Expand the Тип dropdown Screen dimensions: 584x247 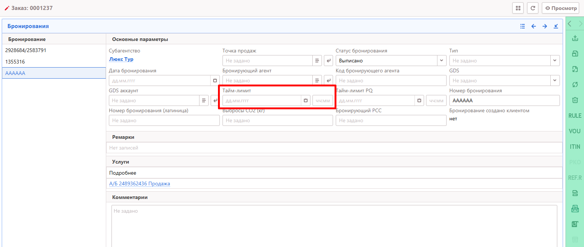555,61
